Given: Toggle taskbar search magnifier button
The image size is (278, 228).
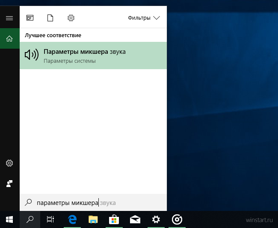Looking at the screenshot, I should pyautogui.click(x=30, y=220).
